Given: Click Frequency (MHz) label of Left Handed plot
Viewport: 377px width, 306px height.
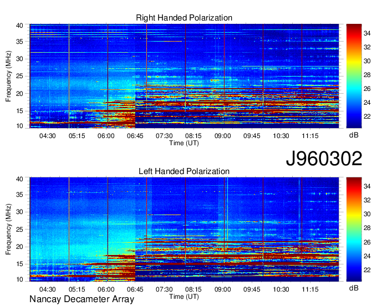Looking at the screenshot, I should pyautogui.click(x=8, y=229).
